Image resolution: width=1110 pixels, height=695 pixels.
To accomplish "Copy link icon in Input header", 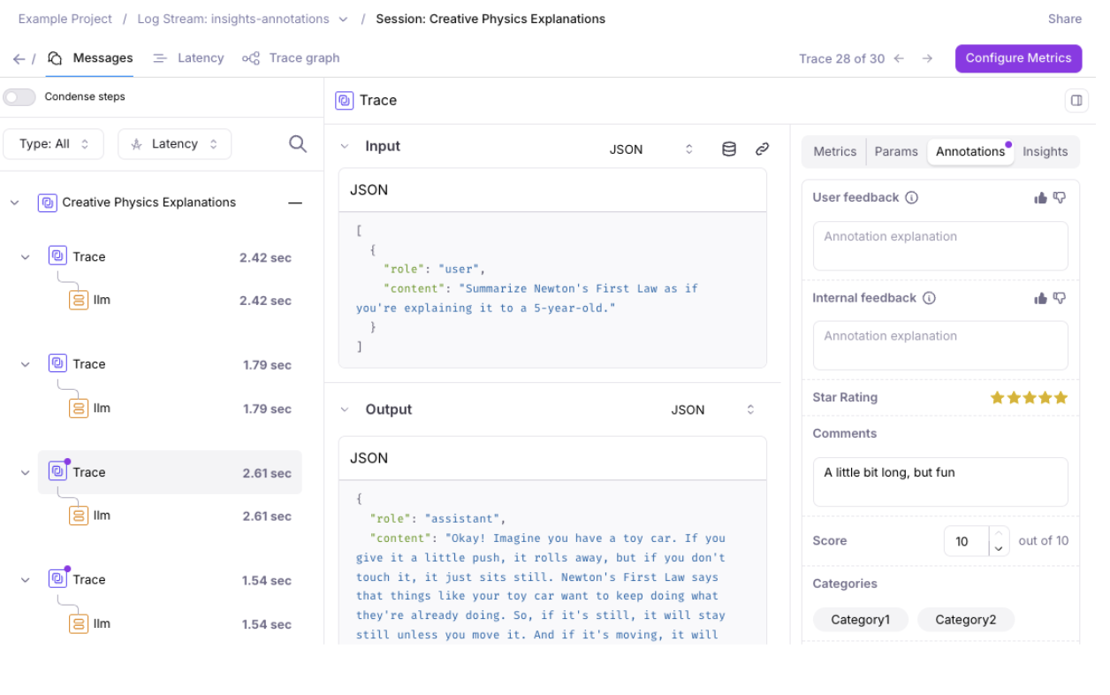I will 762,149.
